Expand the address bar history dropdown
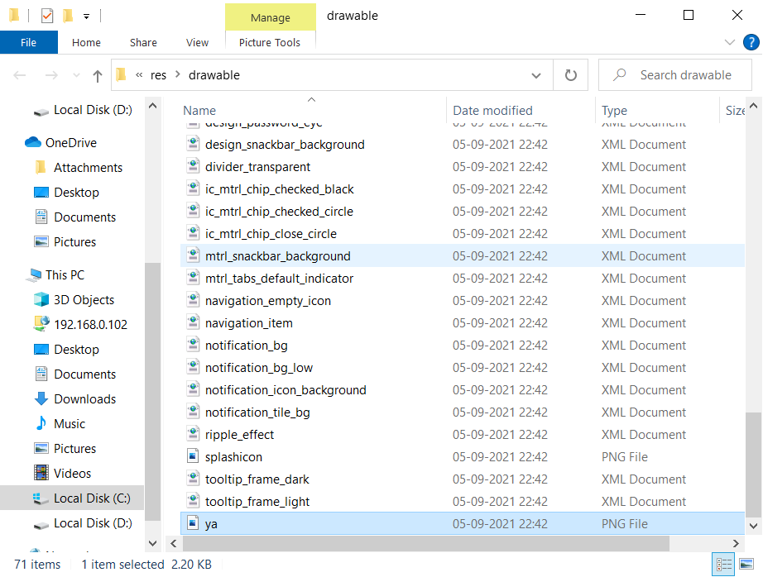 pos(536,75)
